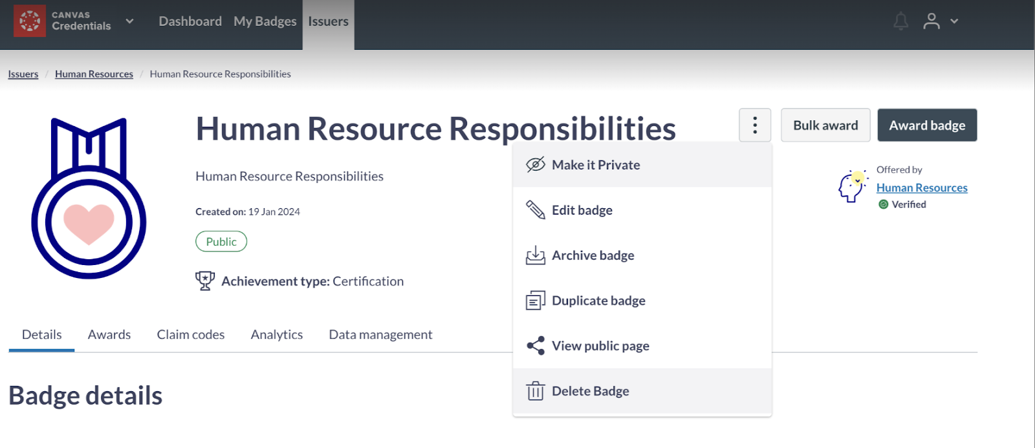Click the Public status pill
Image resolution: width=1035 pixels, height=448 pixels.
[x=221, y=241]
